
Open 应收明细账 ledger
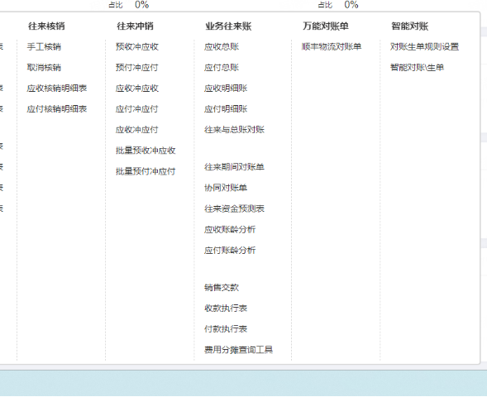pos(226,88)
